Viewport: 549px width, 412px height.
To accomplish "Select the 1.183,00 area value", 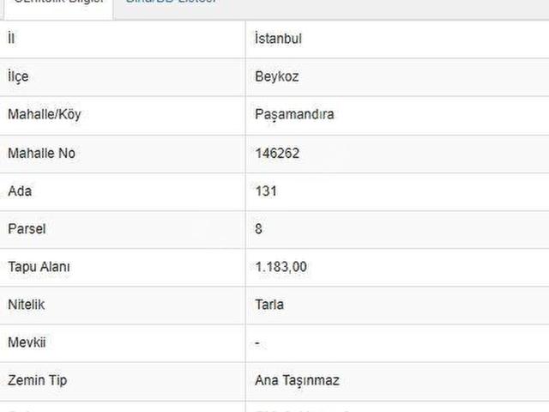I will coord(281,267).
